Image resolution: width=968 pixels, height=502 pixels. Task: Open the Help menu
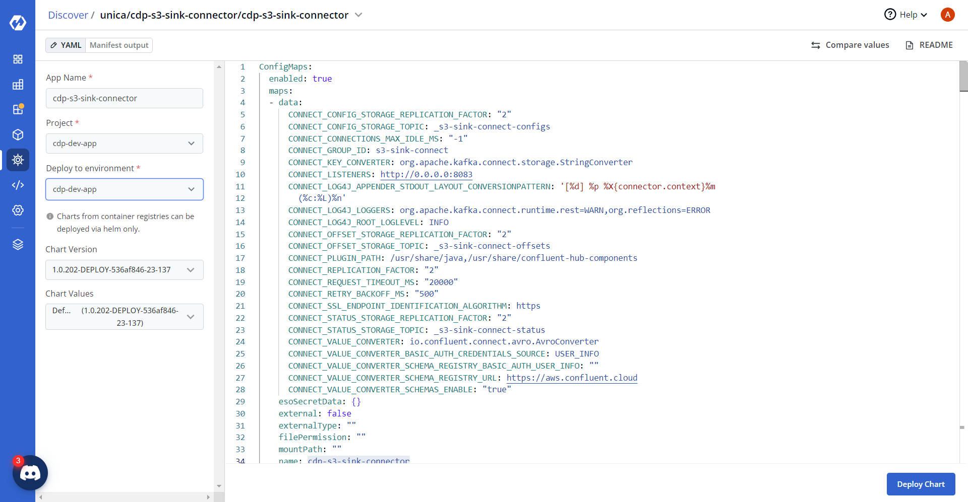coord(906,15)
